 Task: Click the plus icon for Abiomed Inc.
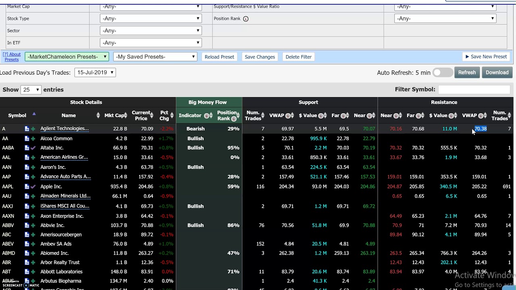pyautogui.click(x=33, y=253)
